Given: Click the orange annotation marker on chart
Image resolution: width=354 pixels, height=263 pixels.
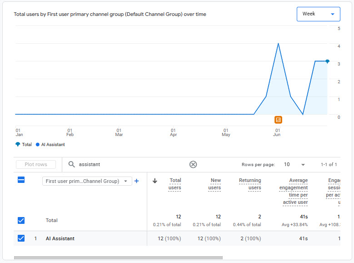Looking at the screenshot, I should pos(278,120).
